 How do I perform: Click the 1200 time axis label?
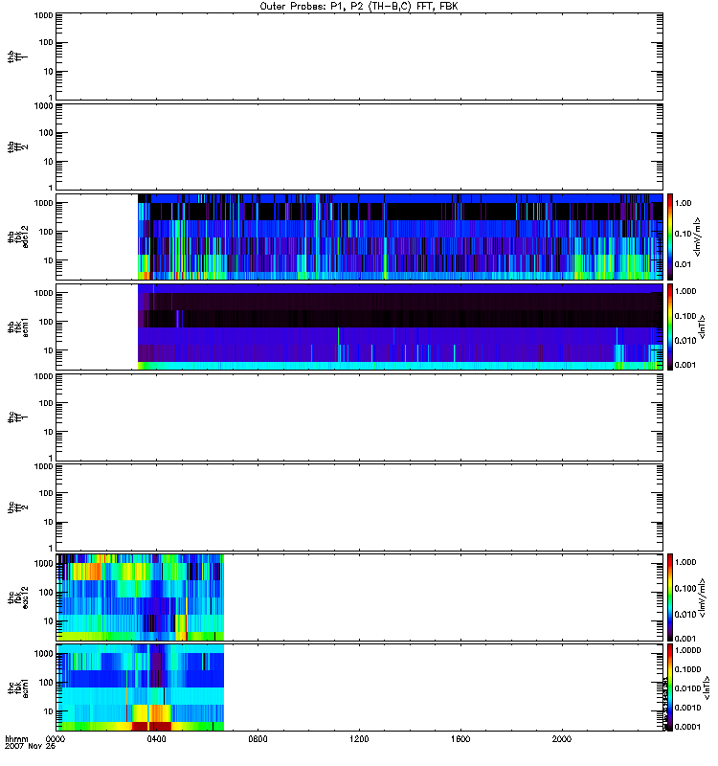point(360,739)
